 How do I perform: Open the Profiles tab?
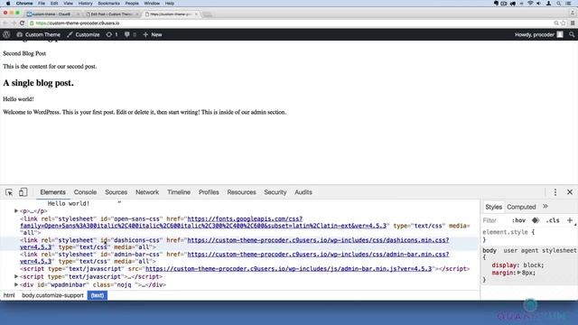pos(209,192)
